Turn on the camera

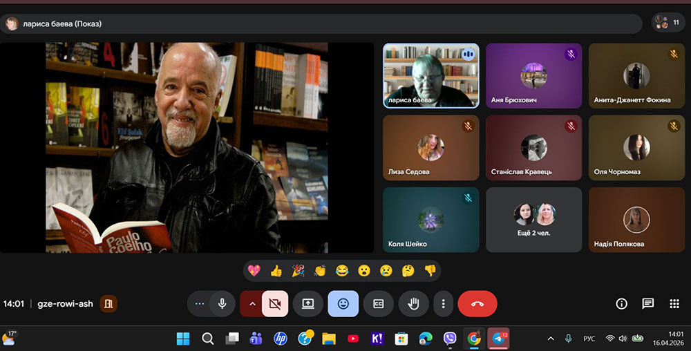275,303
